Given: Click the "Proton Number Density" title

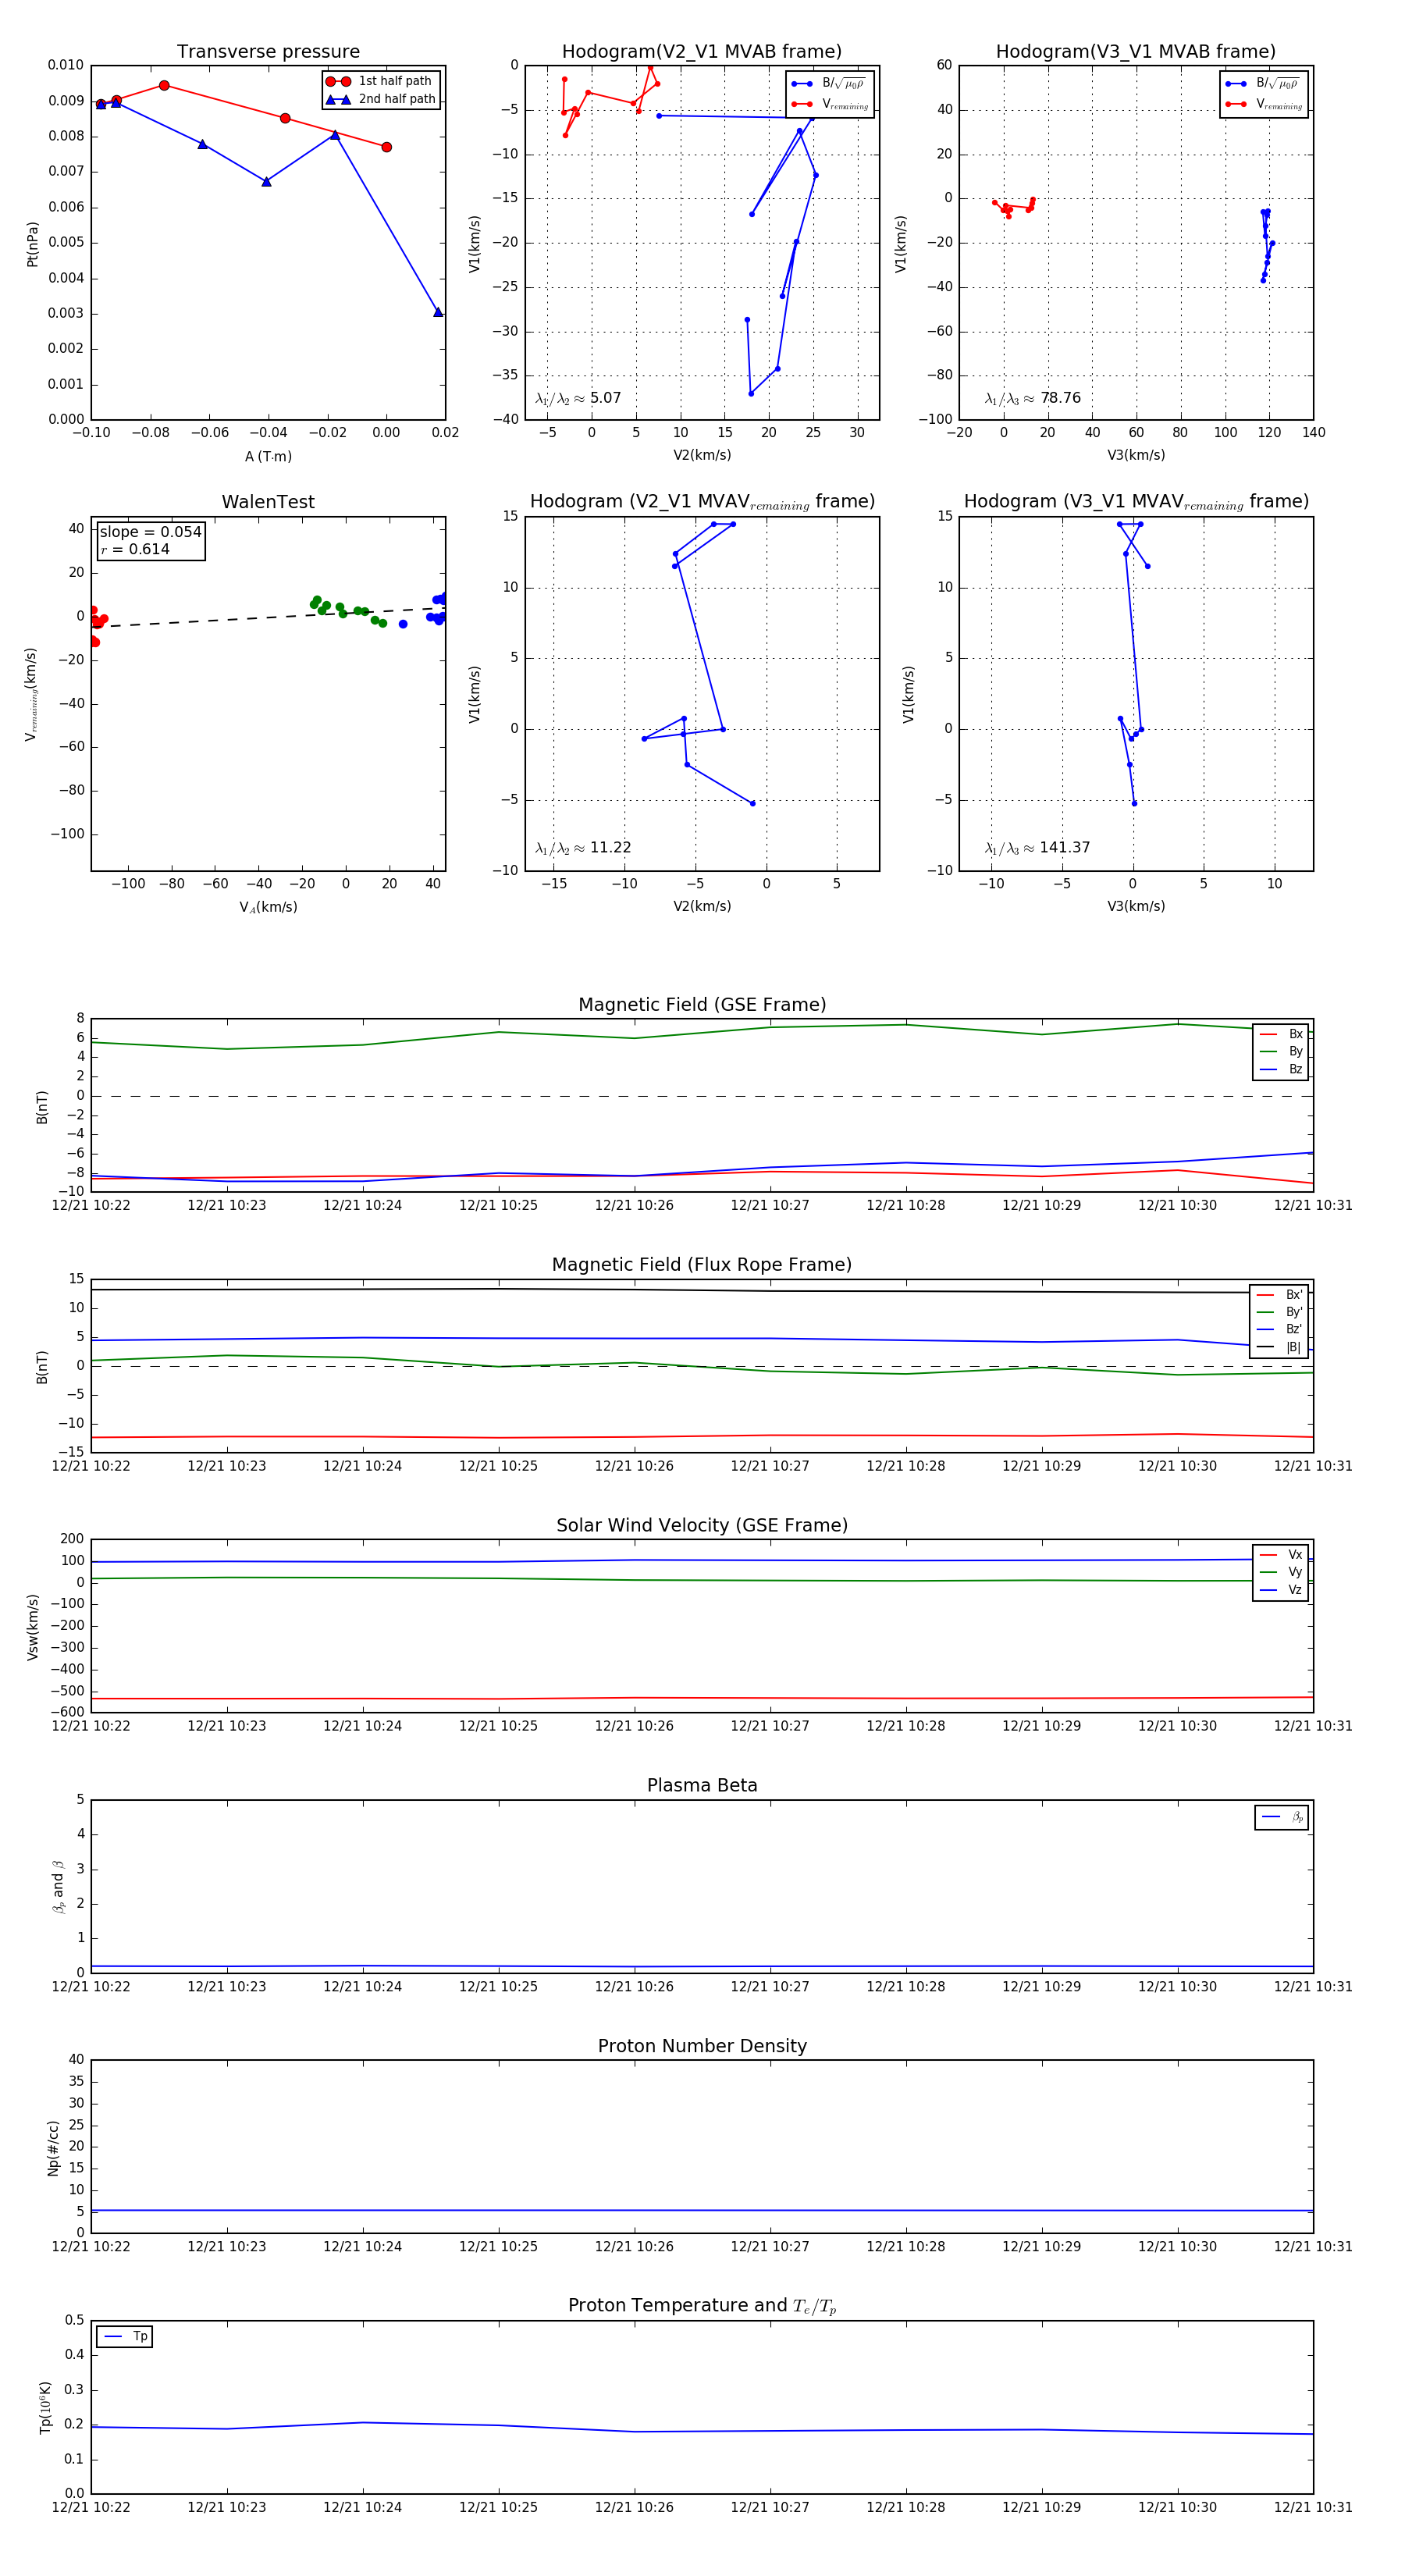Looking at the screenshot, I should (702, 2046).
